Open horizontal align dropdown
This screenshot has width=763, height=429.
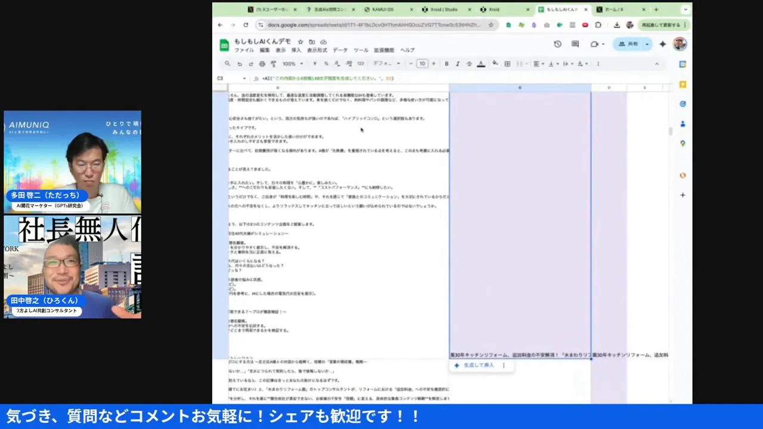click(538, 64)
